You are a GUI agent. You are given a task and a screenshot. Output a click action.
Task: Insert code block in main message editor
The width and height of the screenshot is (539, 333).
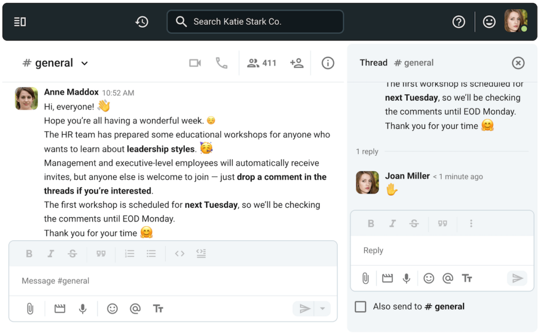click(201, 254)
